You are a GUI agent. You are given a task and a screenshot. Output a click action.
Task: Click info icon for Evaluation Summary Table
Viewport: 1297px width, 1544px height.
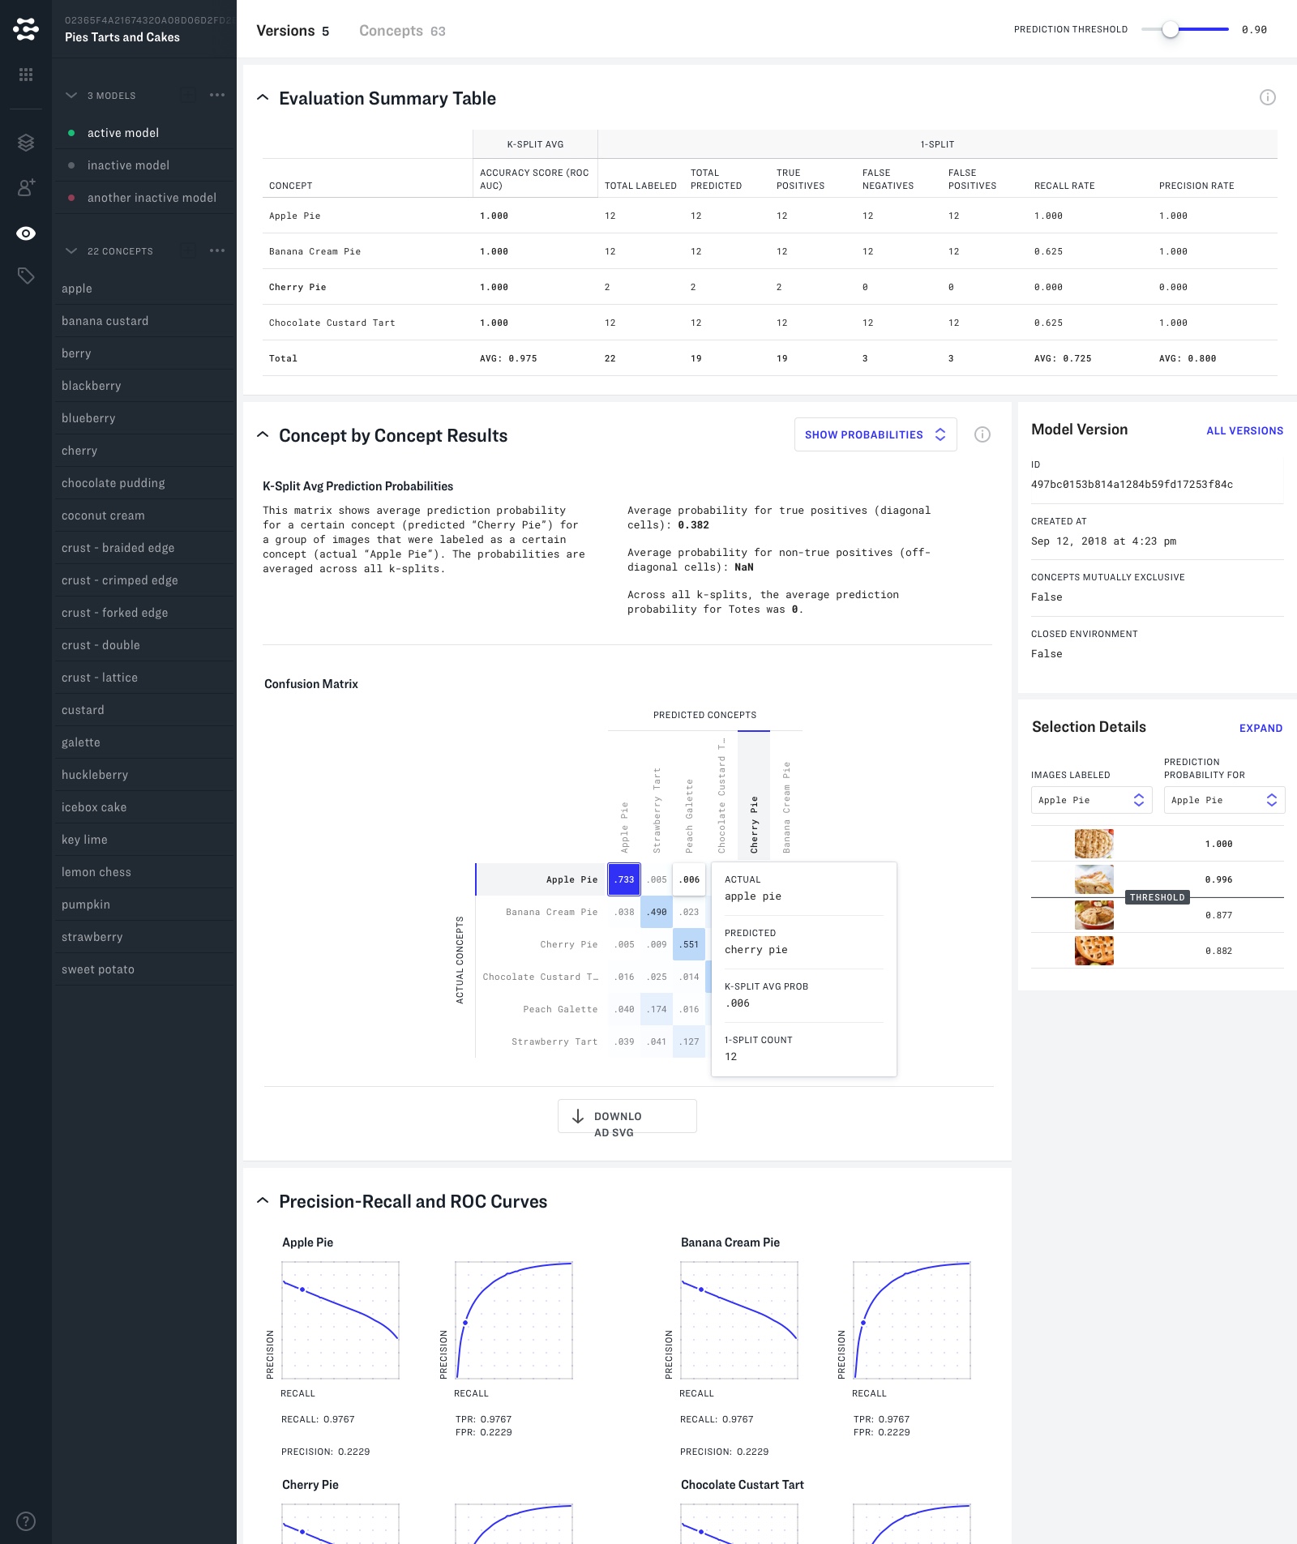(x=1267, y=98)
